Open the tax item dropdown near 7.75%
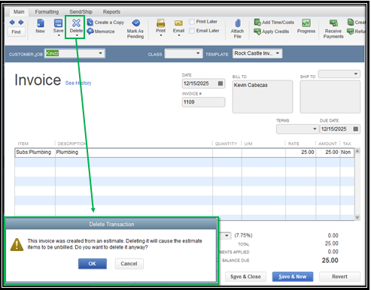The image size is (371, 290). [x=227, y=235]
